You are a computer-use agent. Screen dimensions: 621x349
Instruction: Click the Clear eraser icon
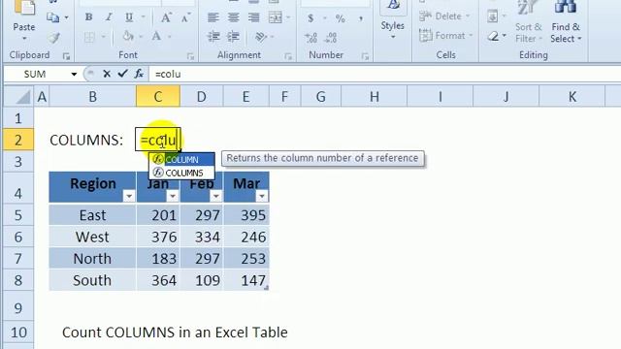(494, 37)
